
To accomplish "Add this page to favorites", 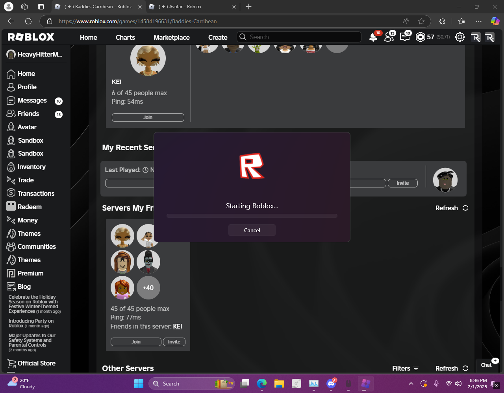I will (421, 21).
